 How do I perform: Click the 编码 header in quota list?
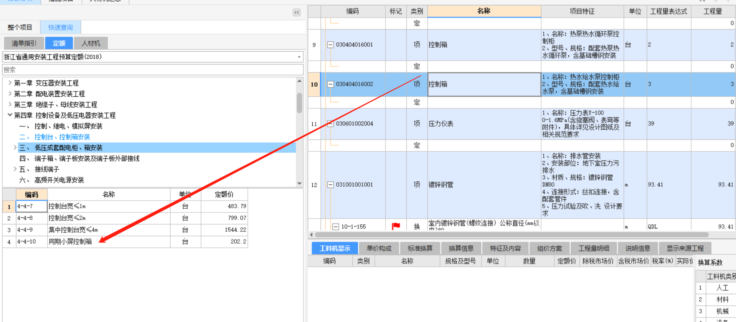click(32, 194)
